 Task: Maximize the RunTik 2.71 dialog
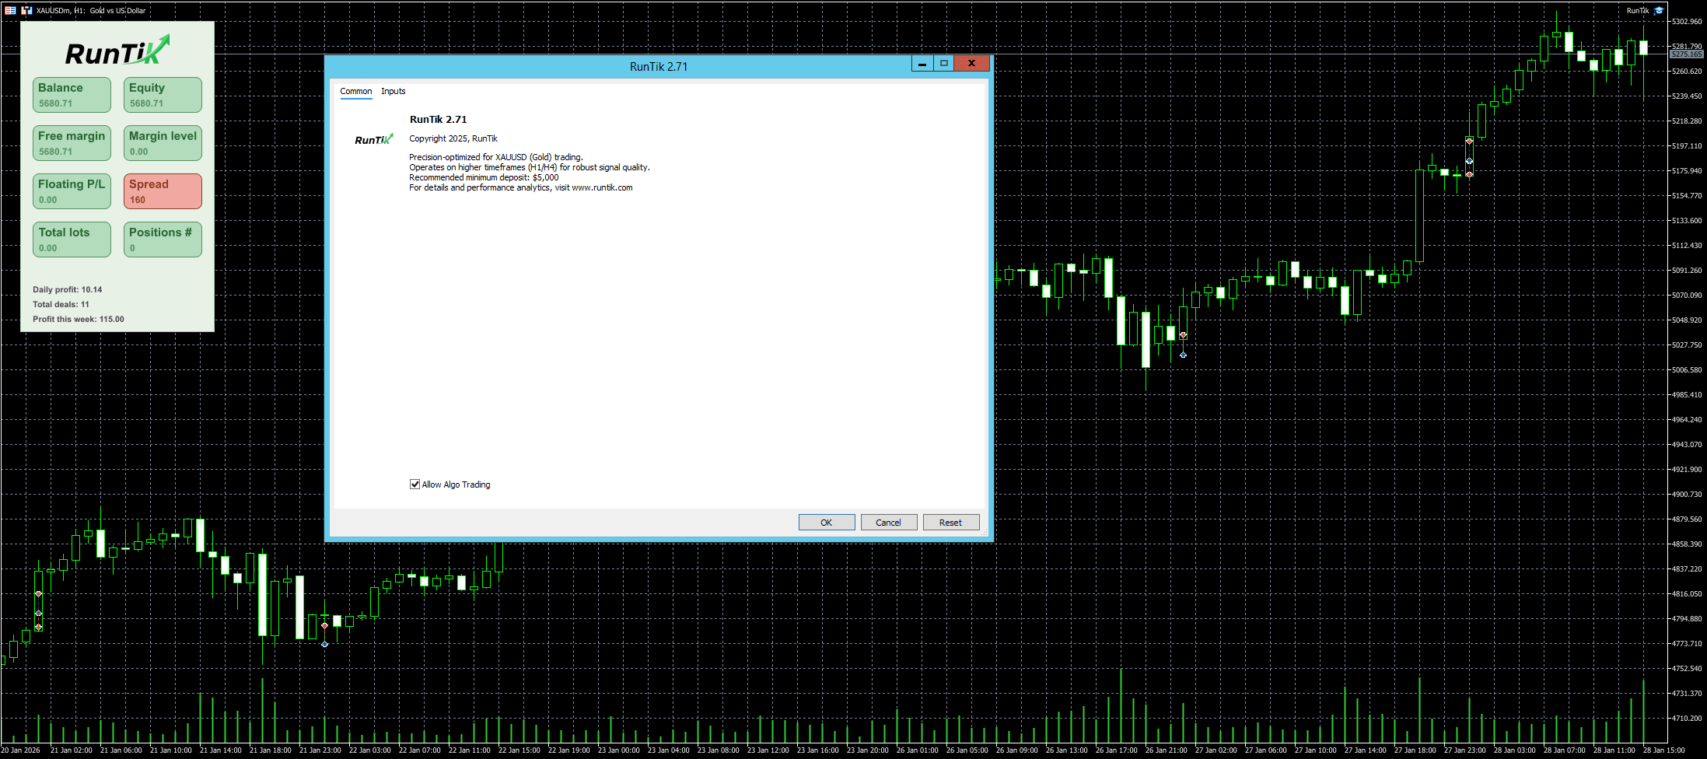(x=943, y=64)
